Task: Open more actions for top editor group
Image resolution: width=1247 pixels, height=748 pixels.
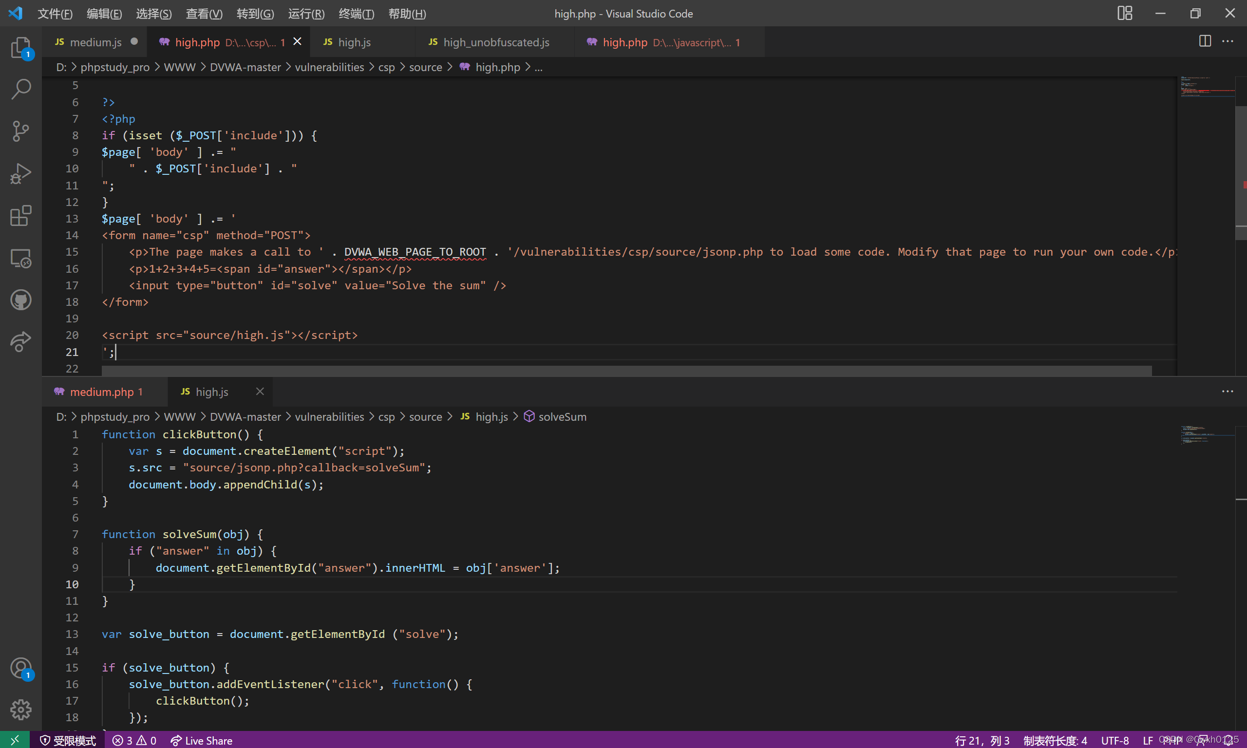Action: point(1228,41)
